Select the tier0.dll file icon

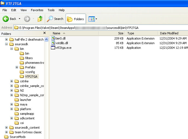coord(53,38)
